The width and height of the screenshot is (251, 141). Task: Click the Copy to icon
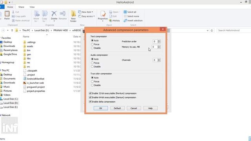point(45,14)
